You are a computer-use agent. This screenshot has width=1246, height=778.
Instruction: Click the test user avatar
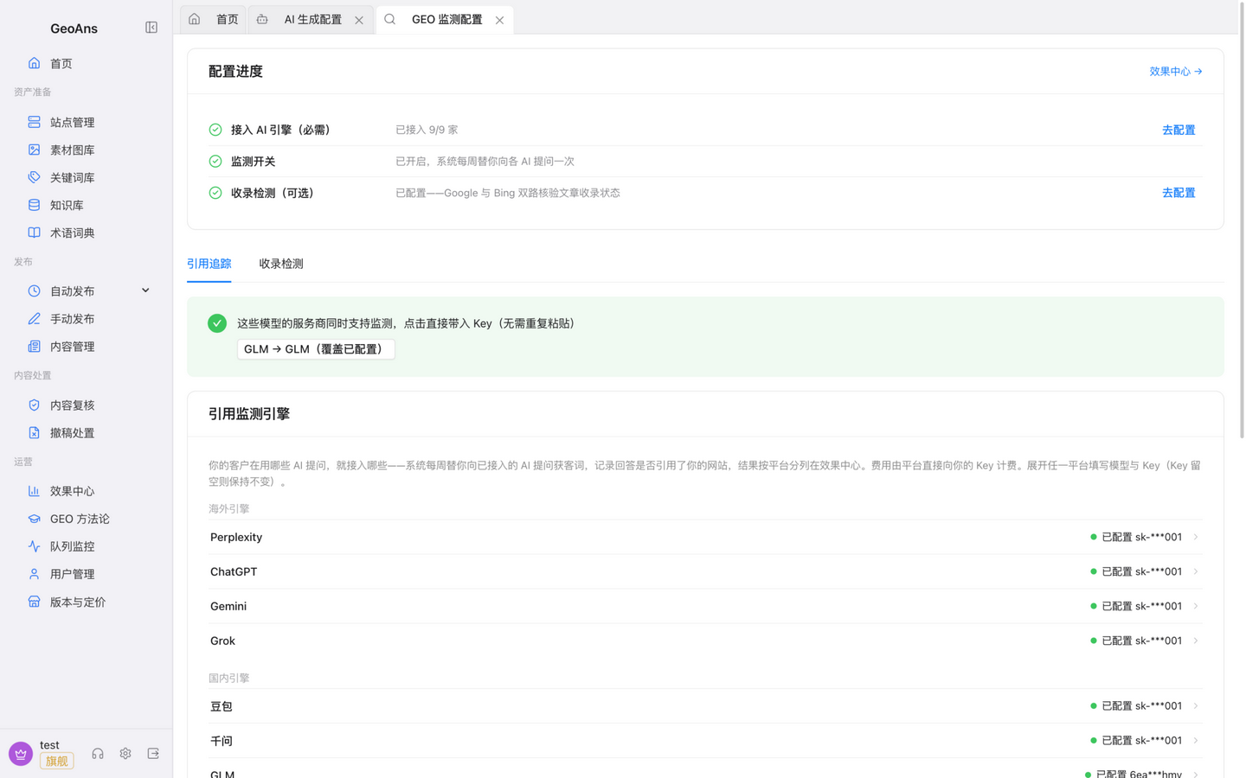pos(21,754)
